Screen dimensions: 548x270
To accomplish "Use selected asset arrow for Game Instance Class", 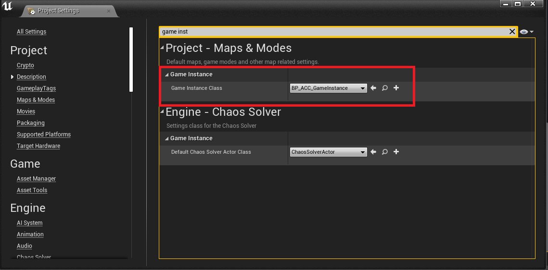I will (373, 88).
